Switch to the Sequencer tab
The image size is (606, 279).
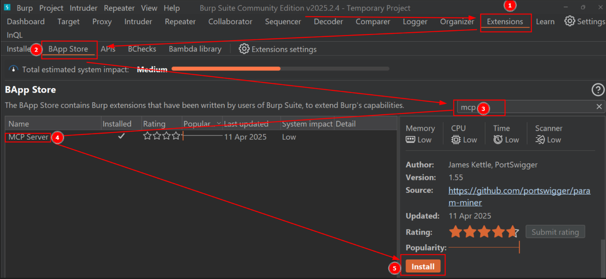283,22
